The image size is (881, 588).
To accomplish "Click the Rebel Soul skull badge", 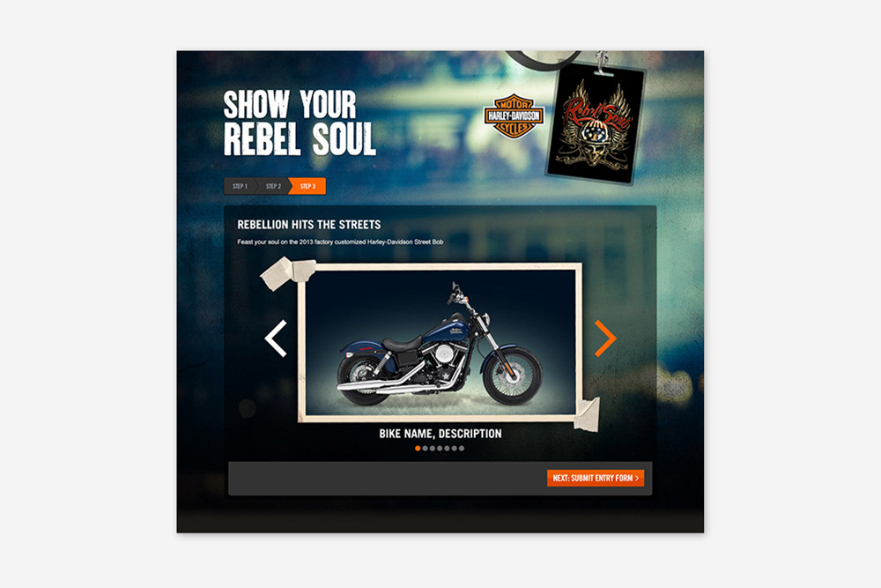I will click(596, 123).
